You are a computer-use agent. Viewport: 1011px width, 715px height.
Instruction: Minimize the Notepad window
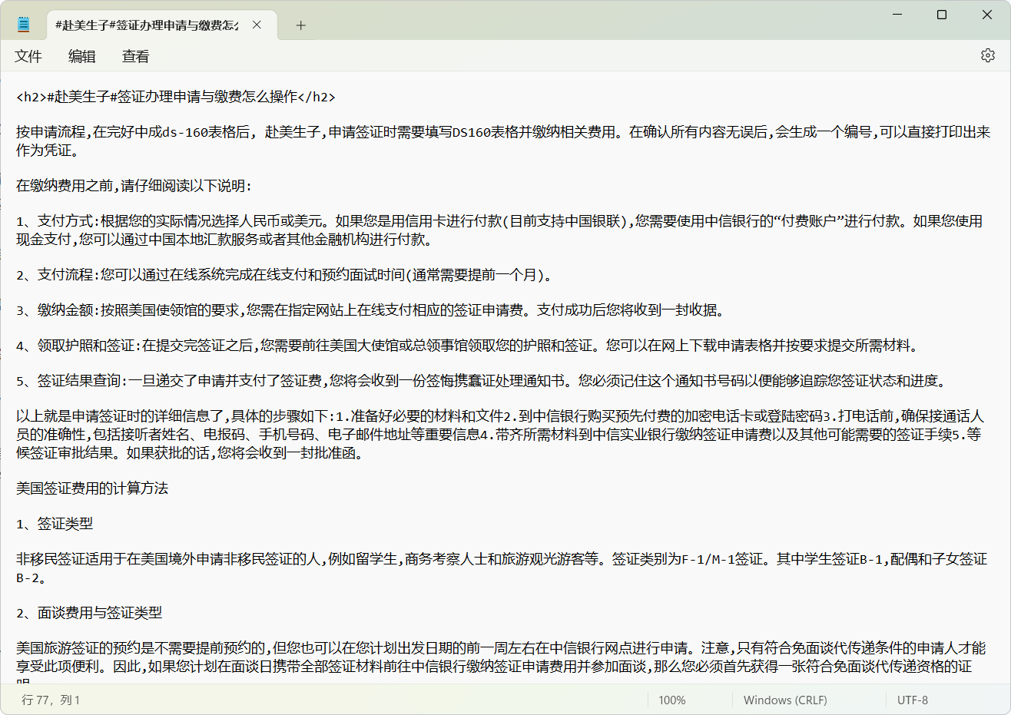coord(897,15)
